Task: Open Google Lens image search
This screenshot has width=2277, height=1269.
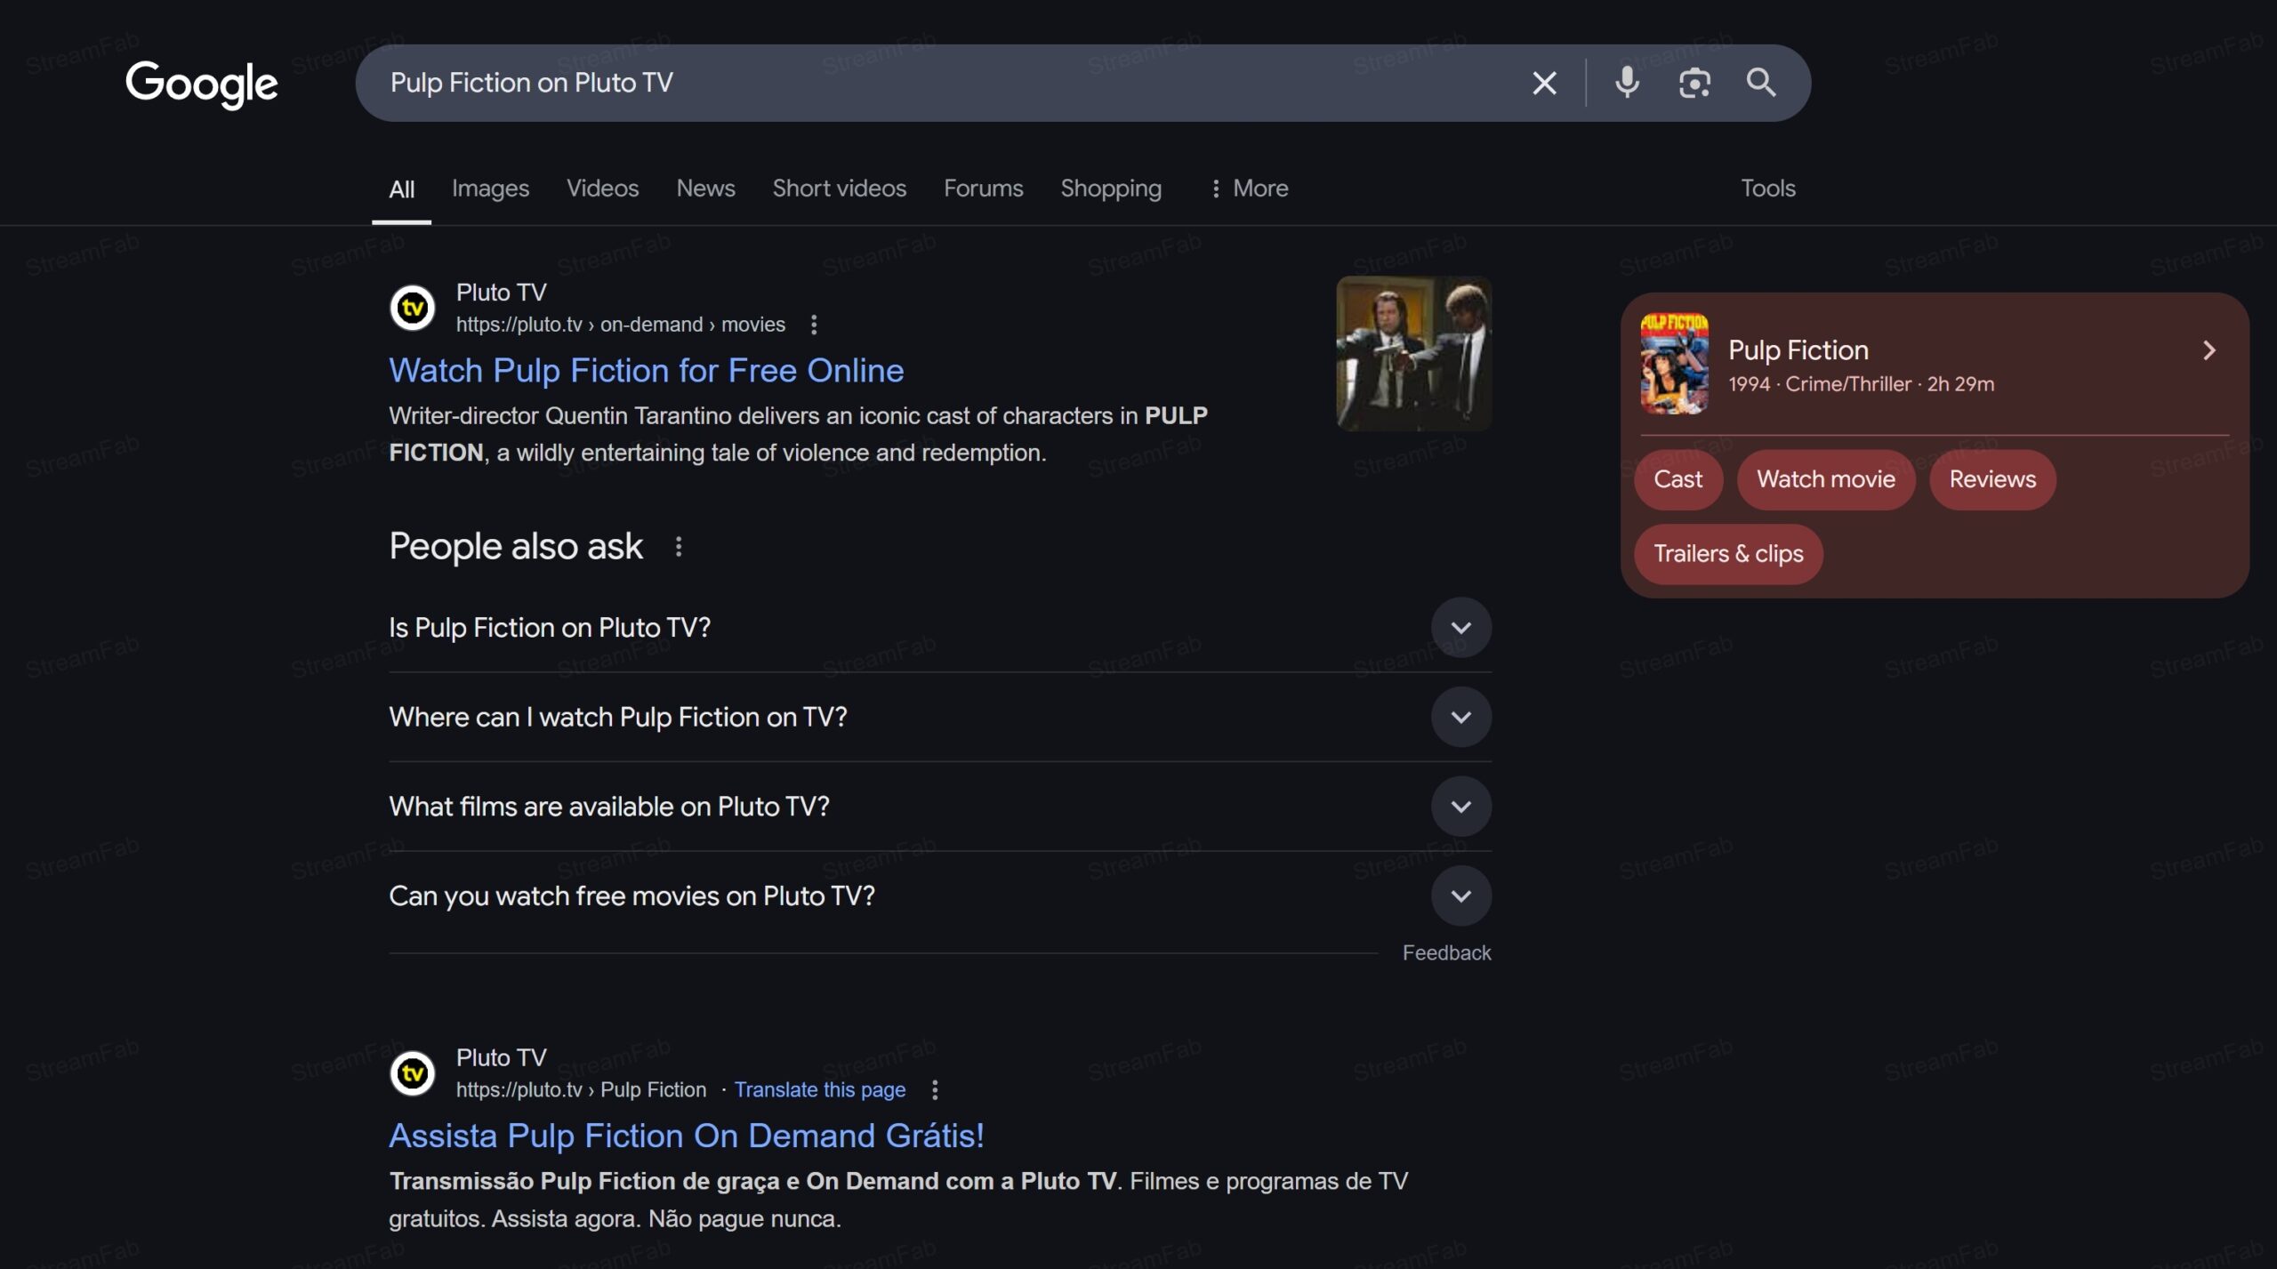Action: coord(1694,83)
